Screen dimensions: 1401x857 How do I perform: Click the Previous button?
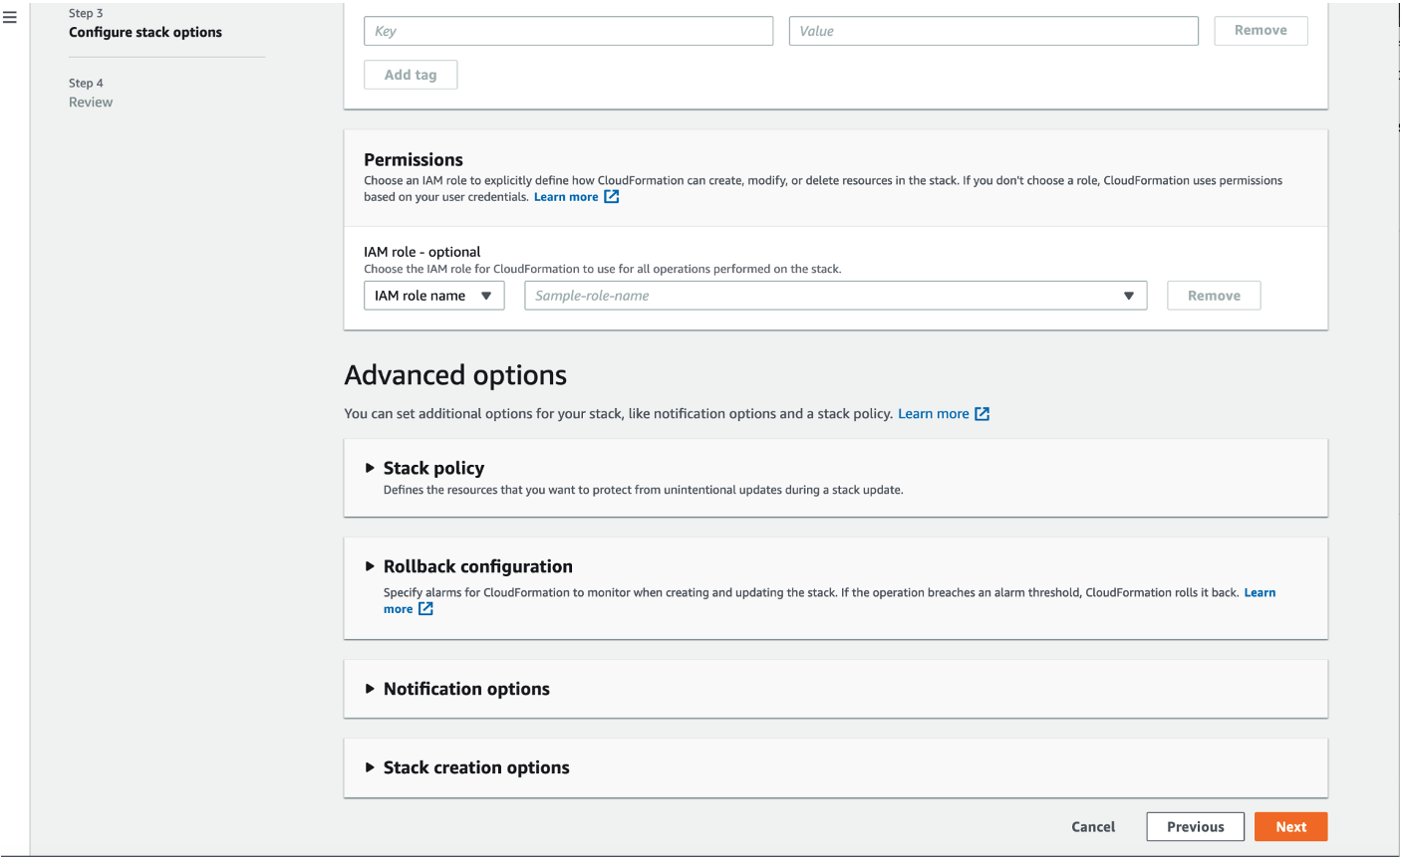point(1195,827)
